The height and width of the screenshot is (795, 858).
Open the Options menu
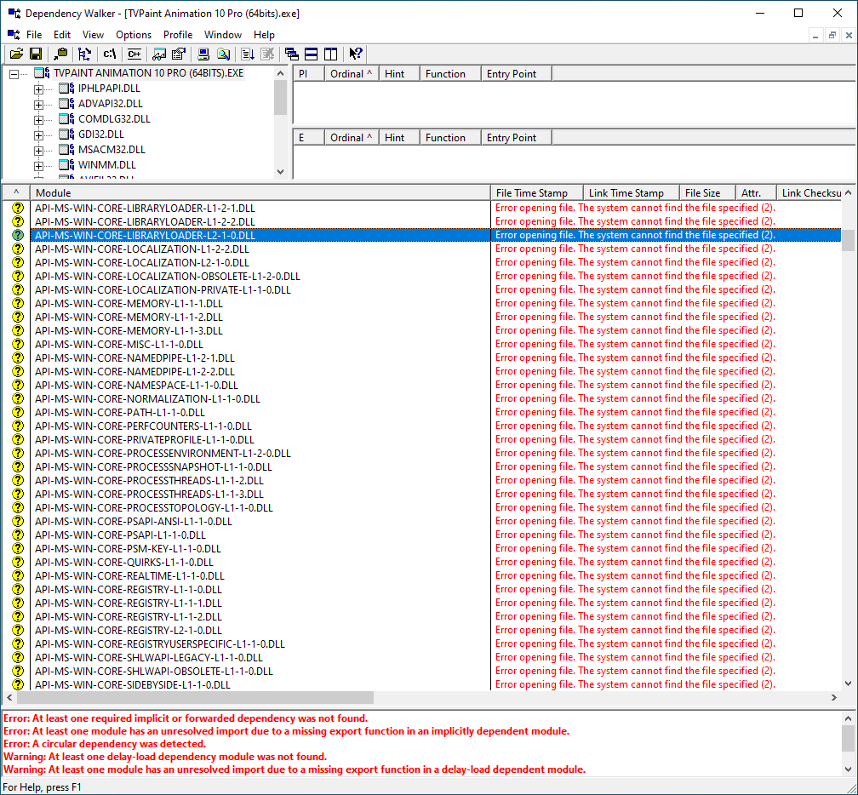click(134, 34)
